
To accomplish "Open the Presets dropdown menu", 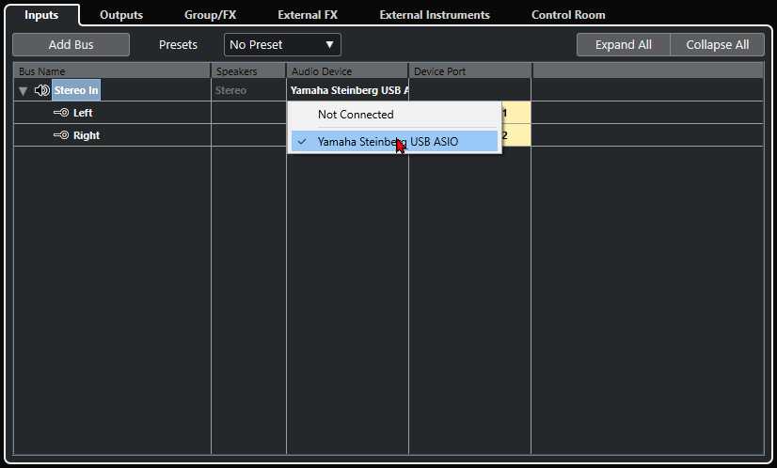I will (282, 45).
